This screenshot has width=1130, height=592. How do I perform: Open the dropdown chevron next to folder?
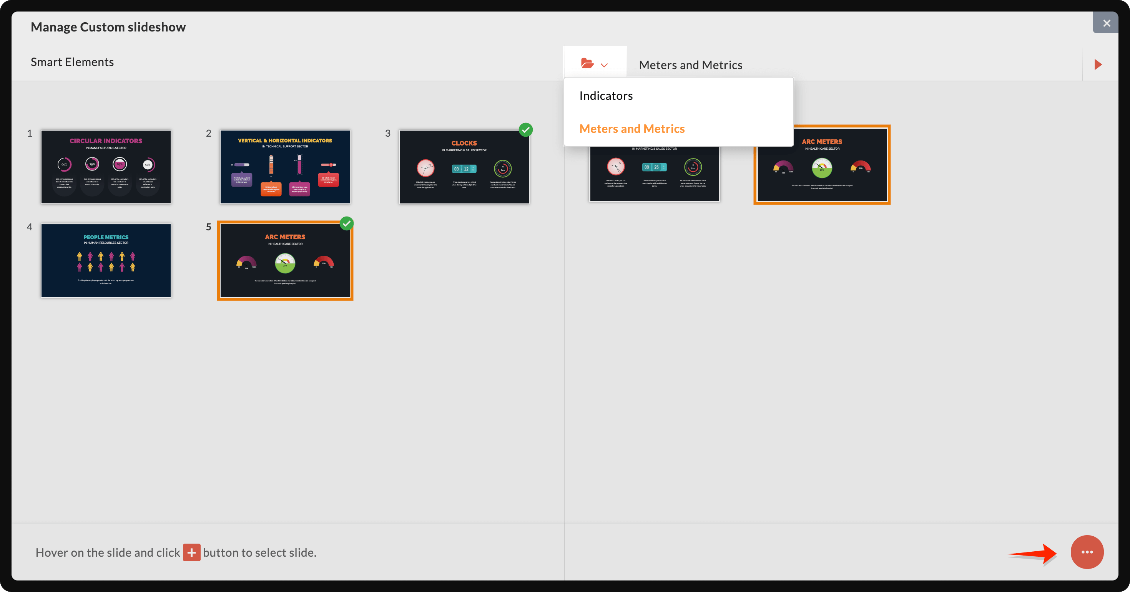(x=604, y=65)
